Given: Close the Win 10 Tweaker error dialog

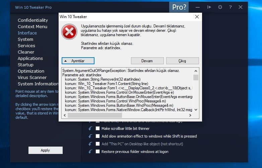Looking at the screenshot, I should point(197,17).
